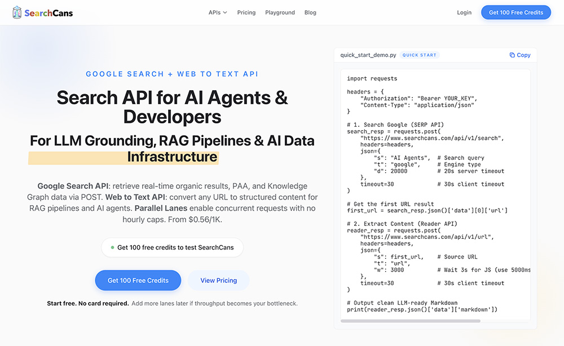Viewport: 564px width, 346px height.
Task: Open the View Pricing button
Action: tap(219, 280)
